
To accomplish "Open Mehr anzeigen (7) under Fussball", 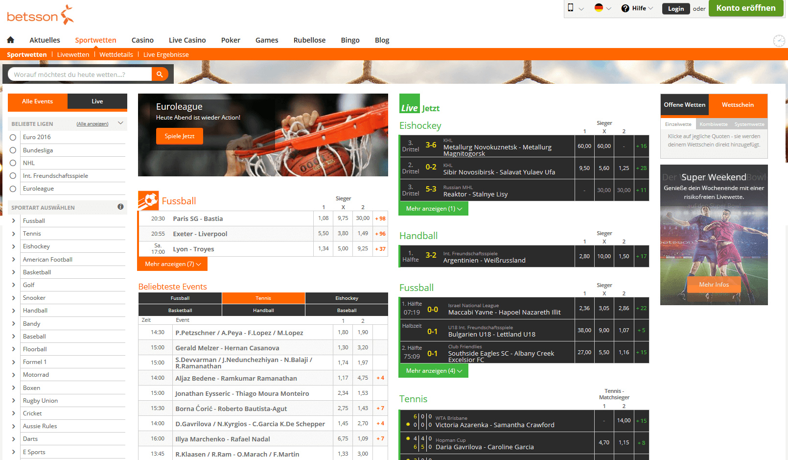I will 172,264.
